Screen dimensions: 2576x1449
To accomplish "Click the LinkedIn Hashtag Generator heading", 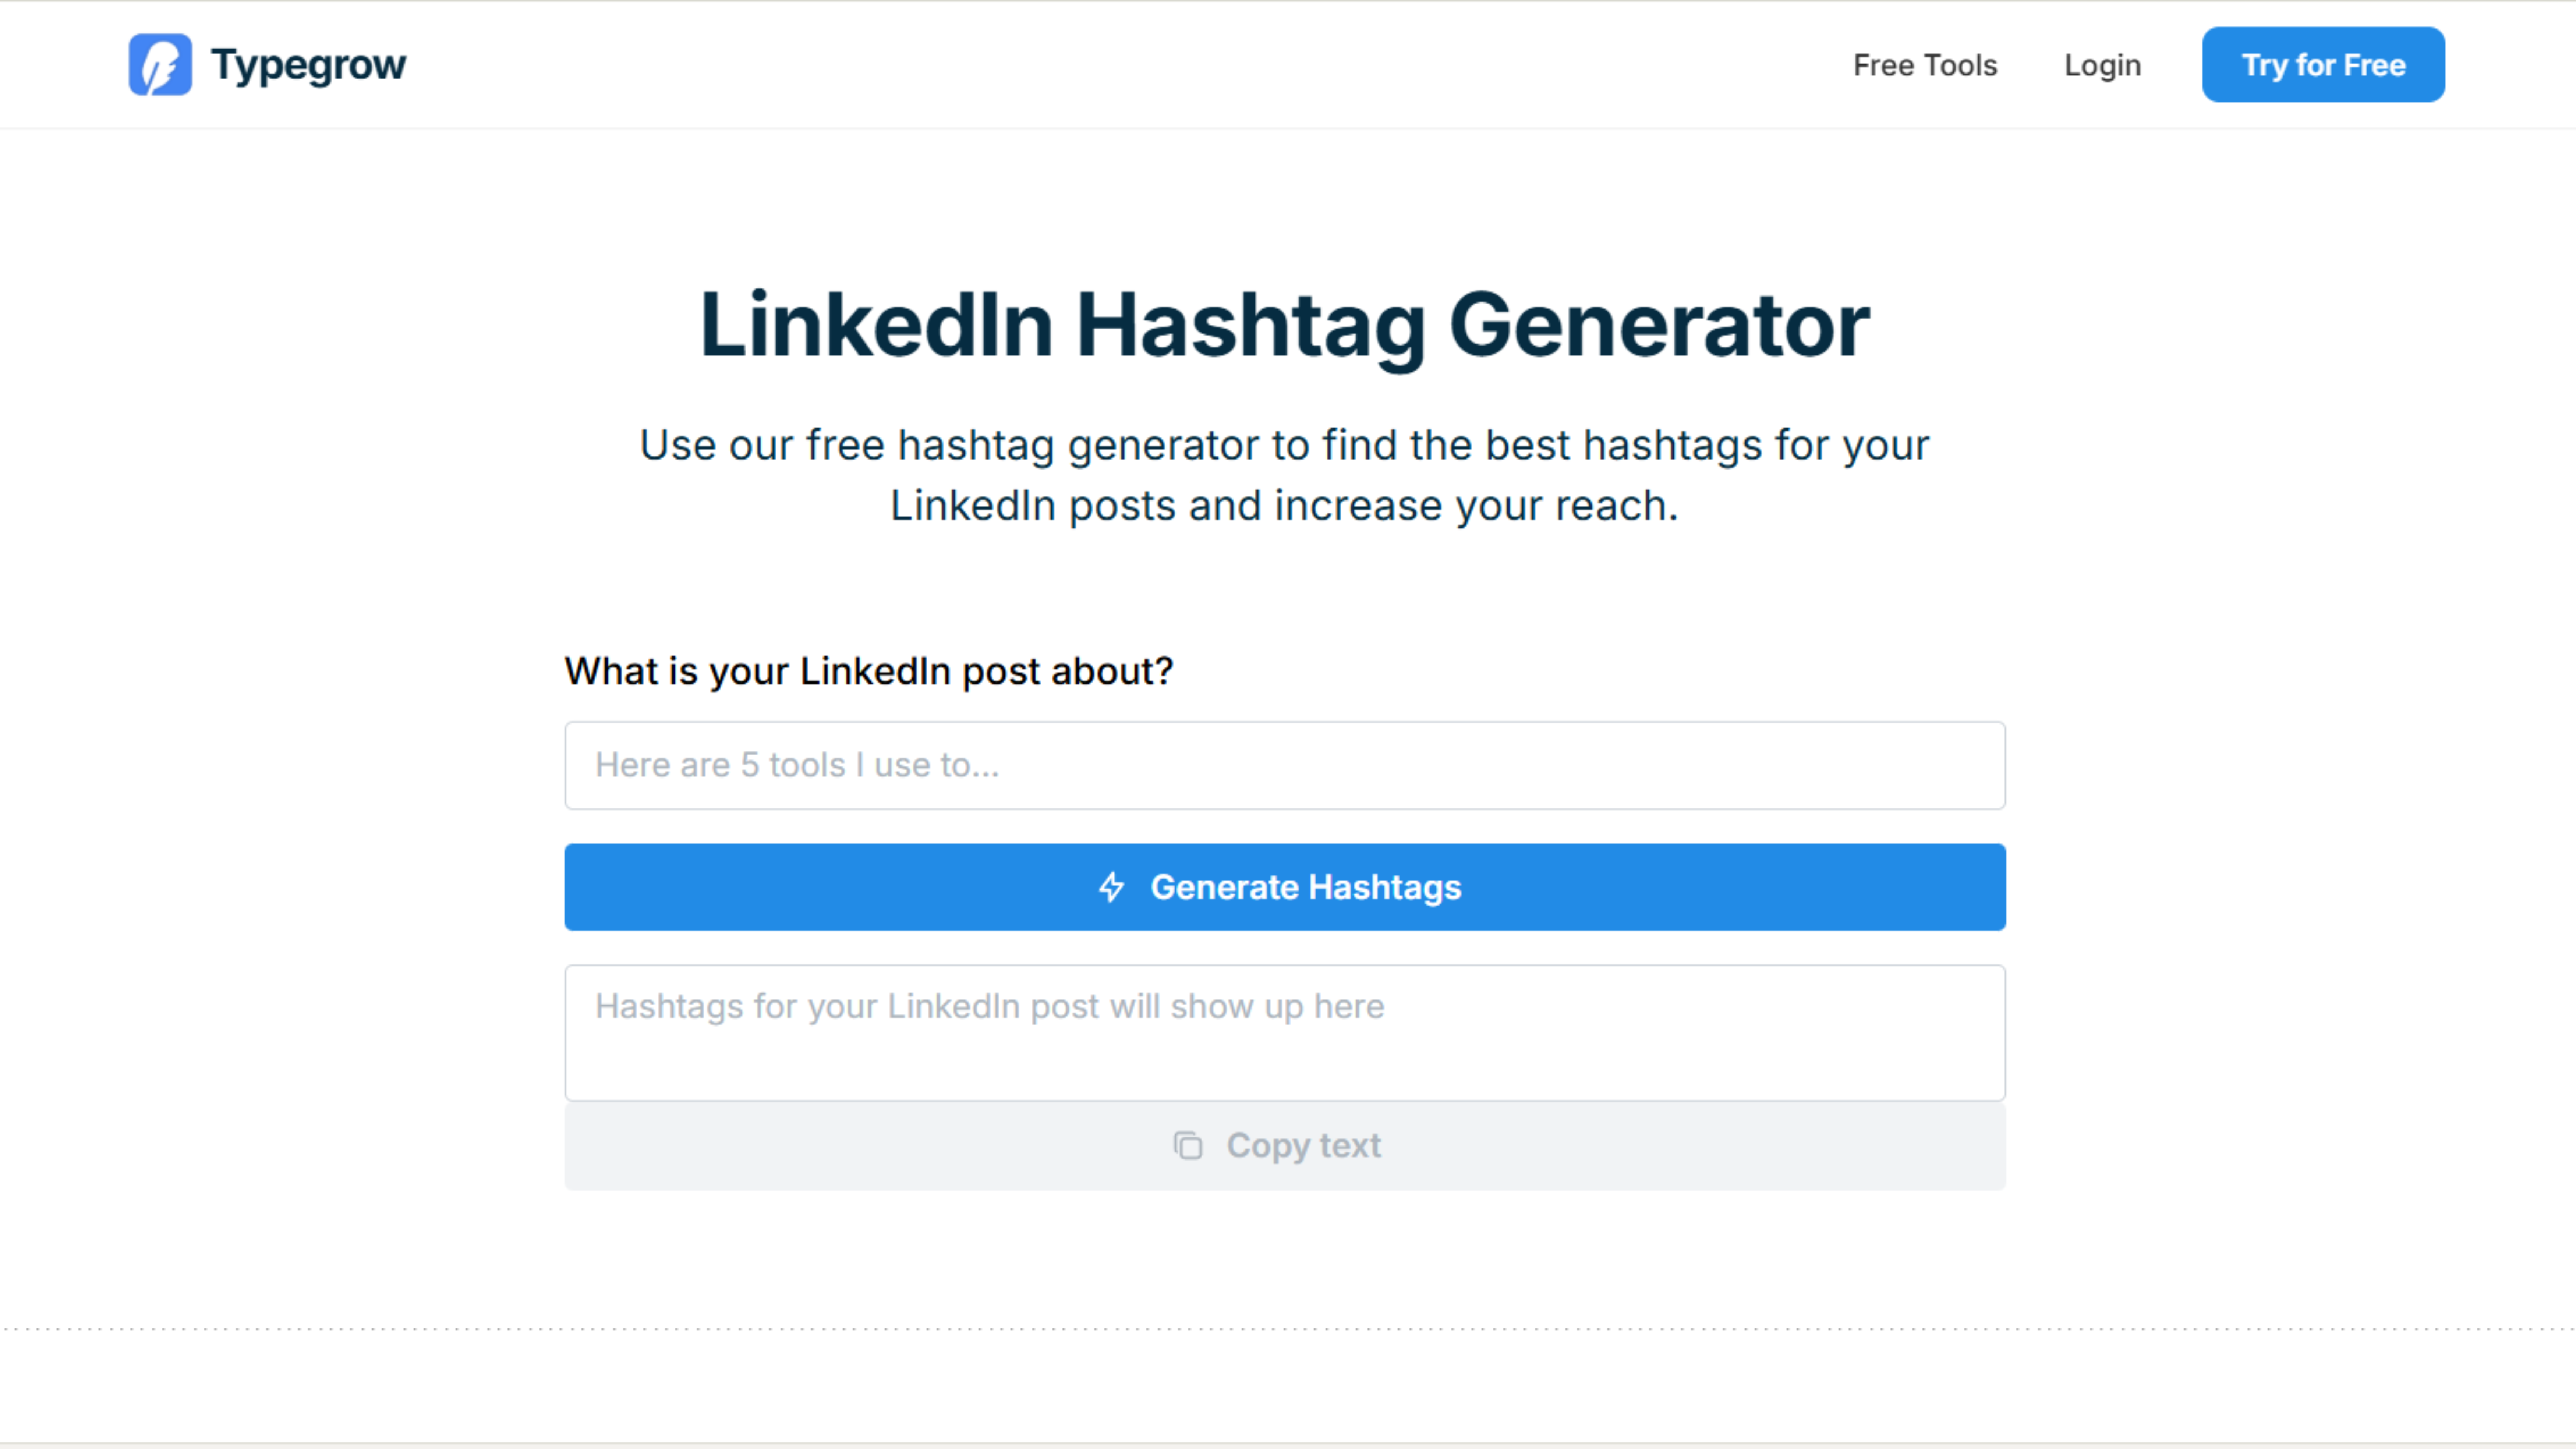I will click(x=1284, y=325).
